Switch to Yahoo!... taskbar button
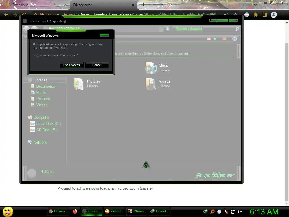289x217 pixels. (x=114, y=211)
